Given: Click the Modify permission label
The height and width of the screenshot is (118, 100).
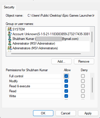Looking at the screenshot, I should click(x=13, y=81).
